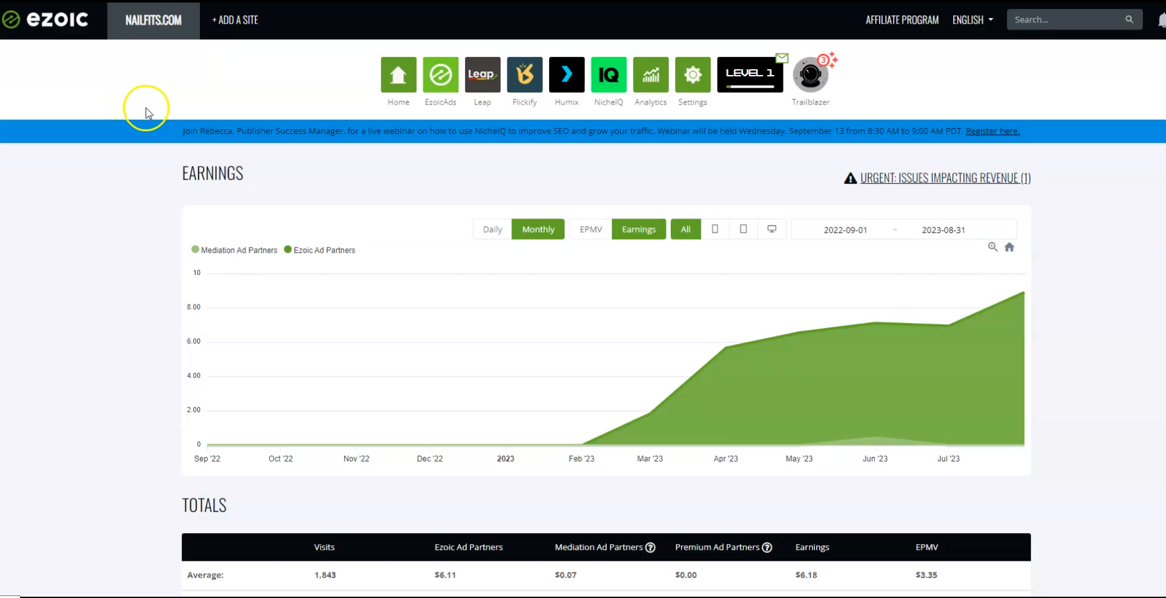Open the English language dropdown

973,20
